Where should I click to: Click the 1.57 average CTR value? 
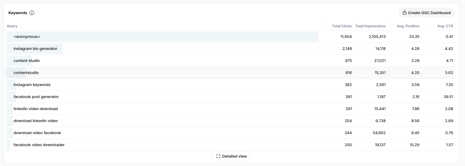coord(450,145)
